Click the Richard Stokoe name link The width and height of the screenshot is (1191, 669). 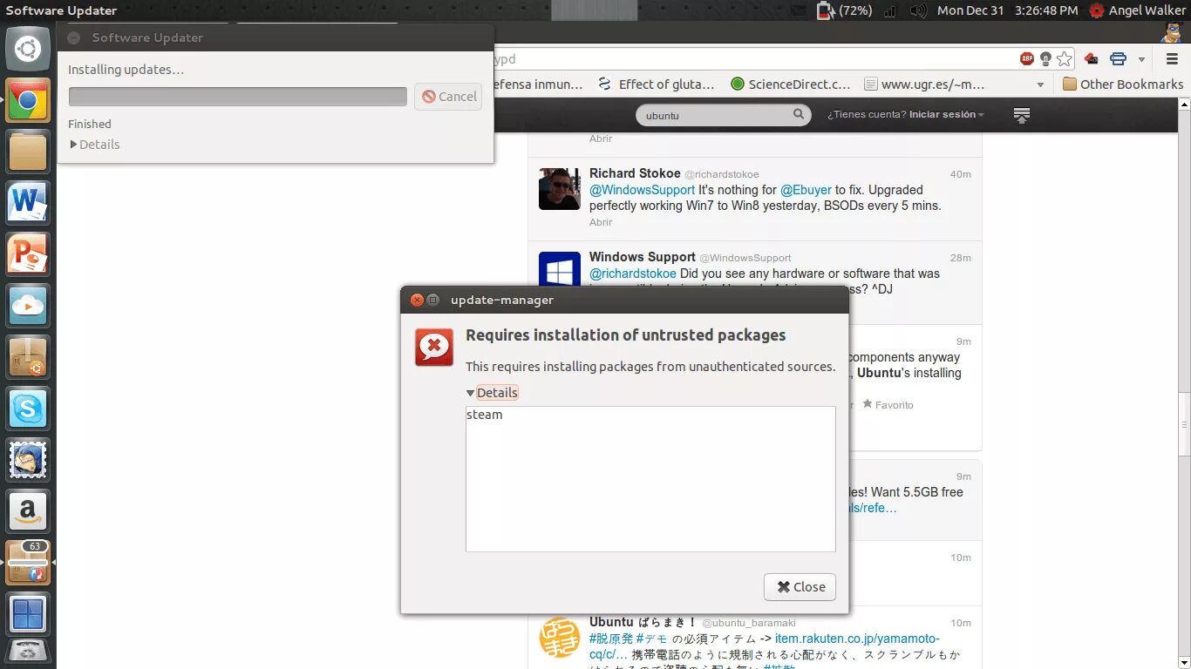635,173
